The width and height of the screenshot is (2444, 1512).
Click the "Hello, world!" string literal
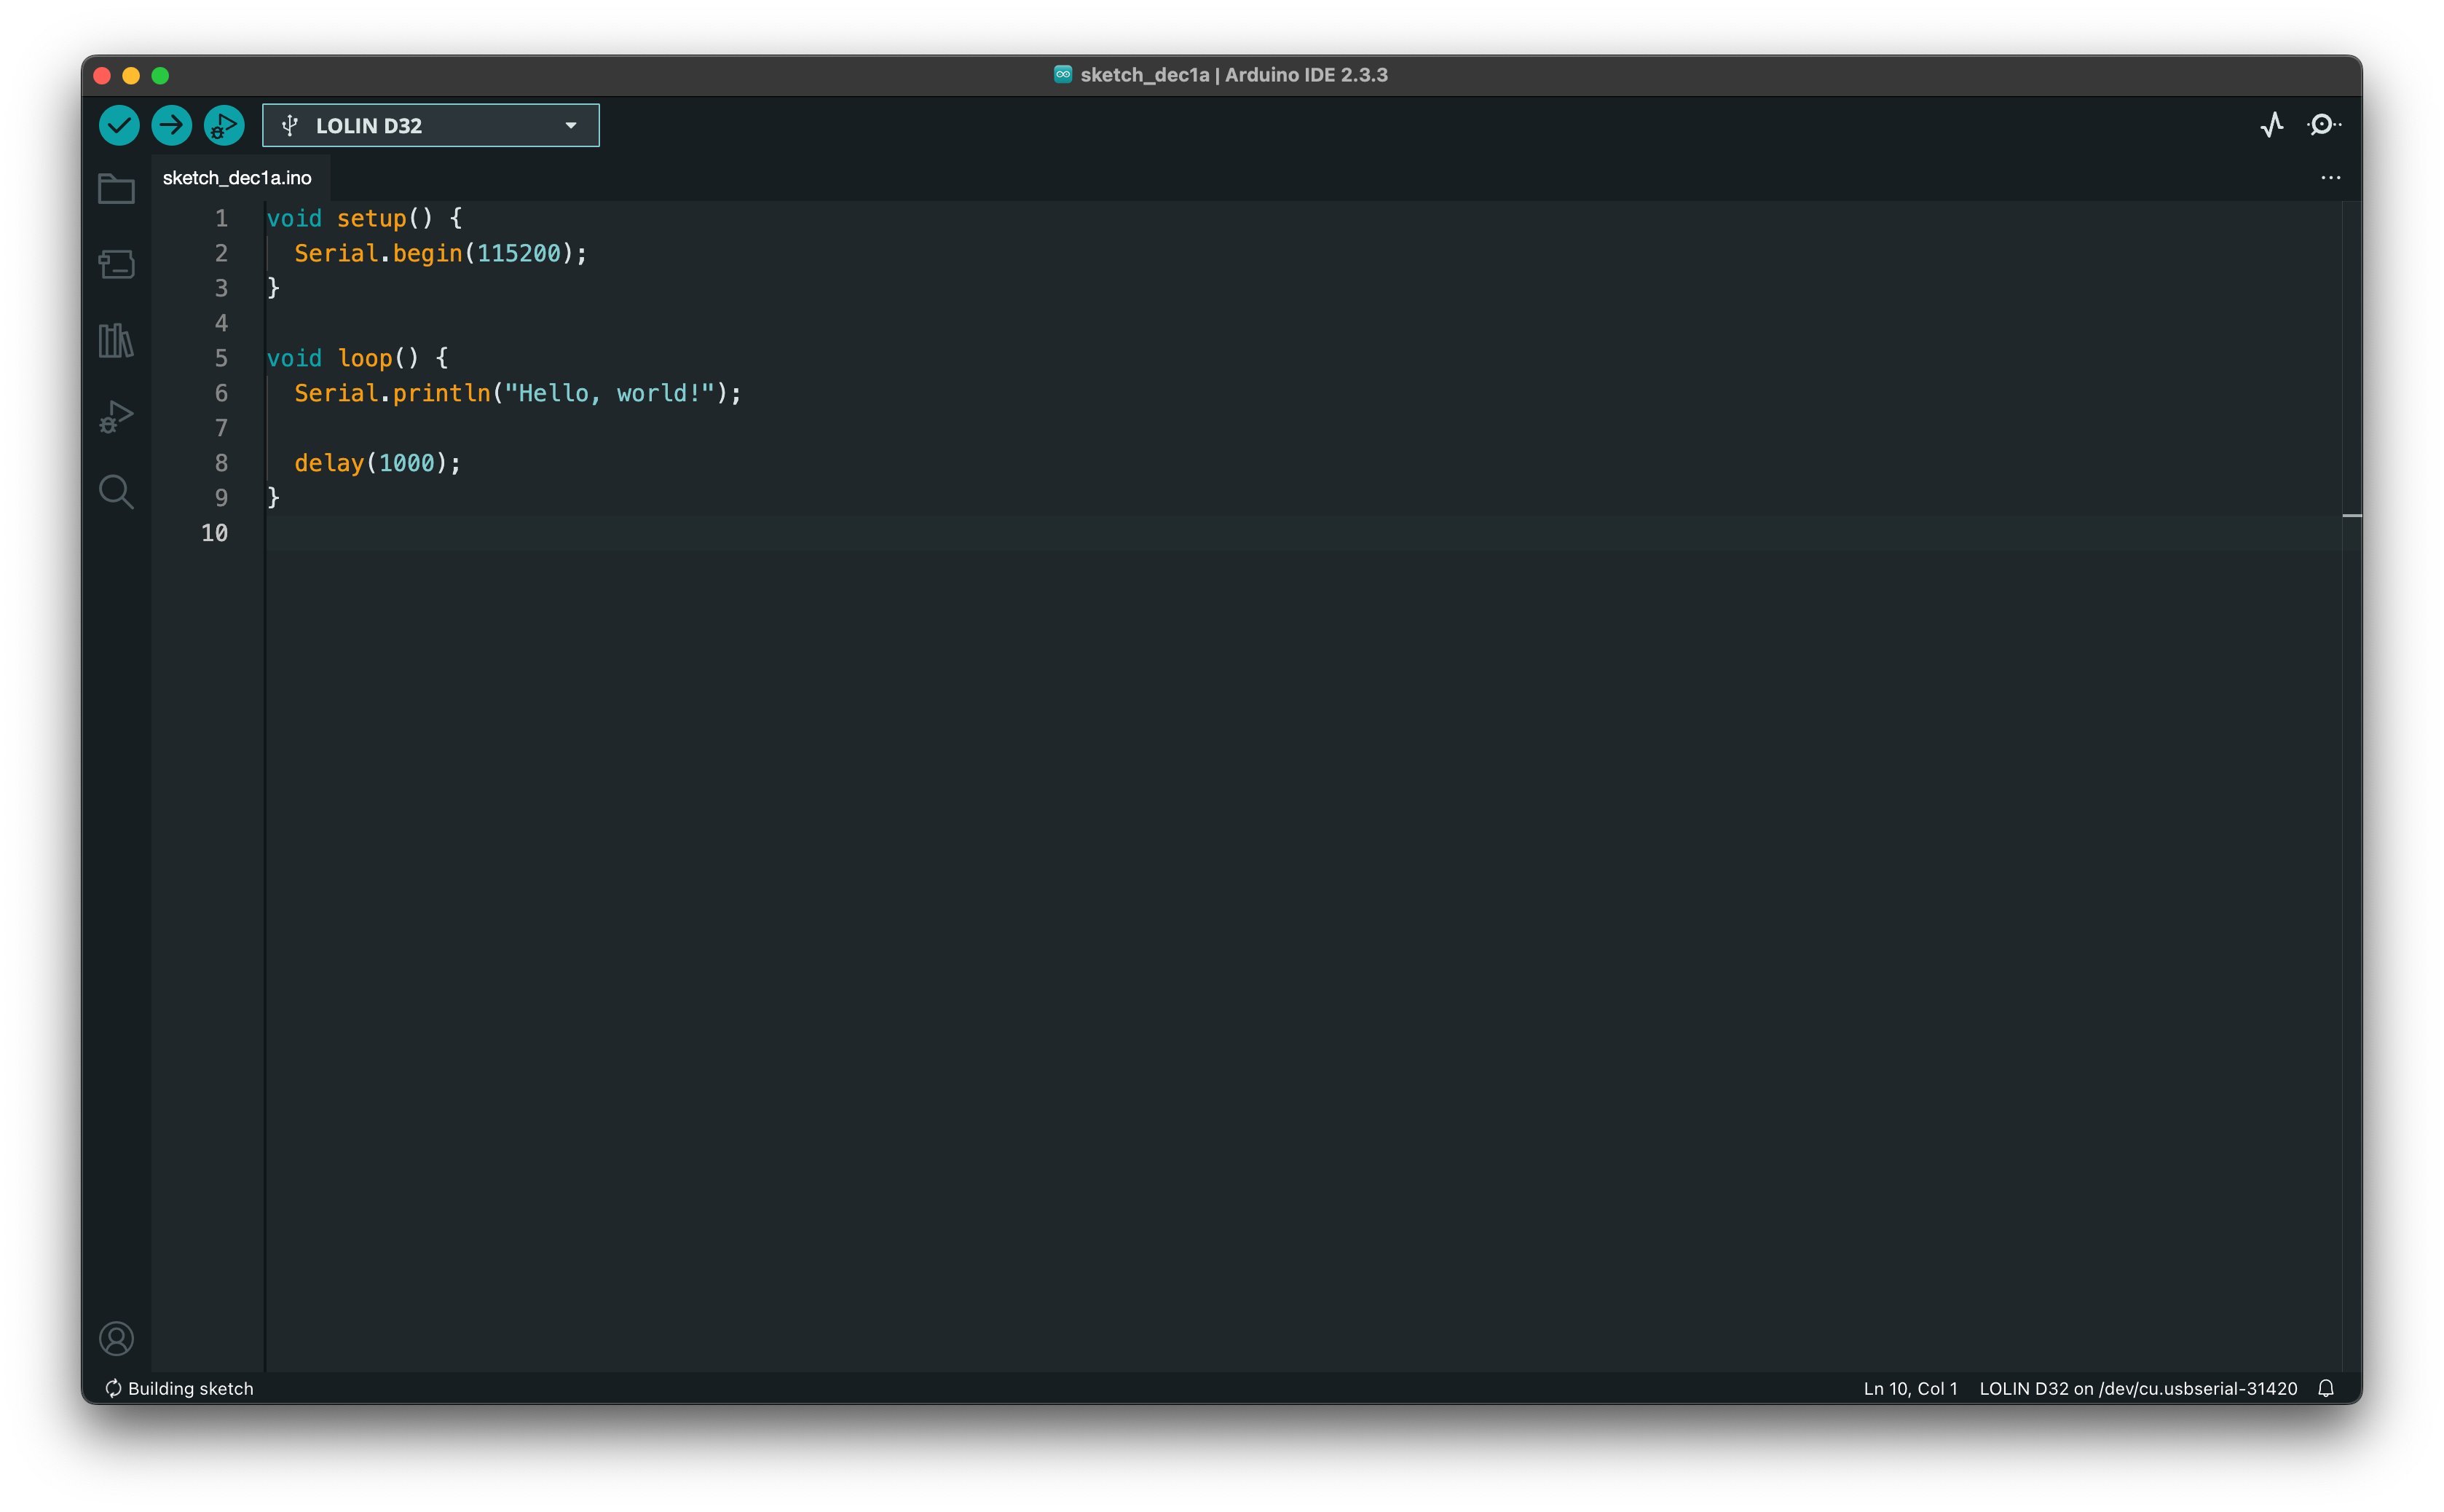pyautogui.click(x=610, y=393)
